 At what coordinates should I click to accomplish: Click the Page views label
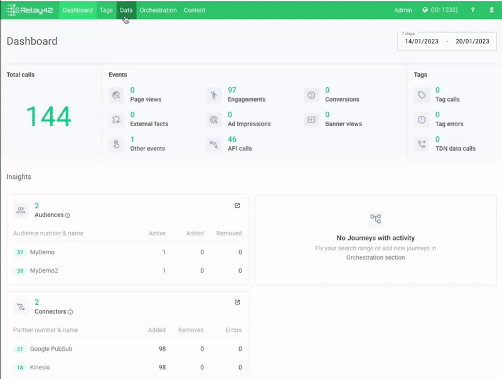point(146,100)
